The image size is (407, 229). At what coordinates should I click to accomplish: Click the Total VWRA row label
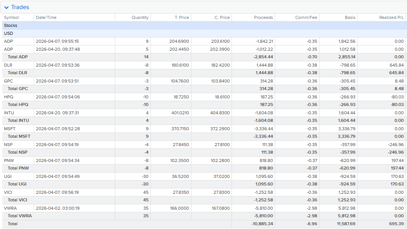coord(20,216)
